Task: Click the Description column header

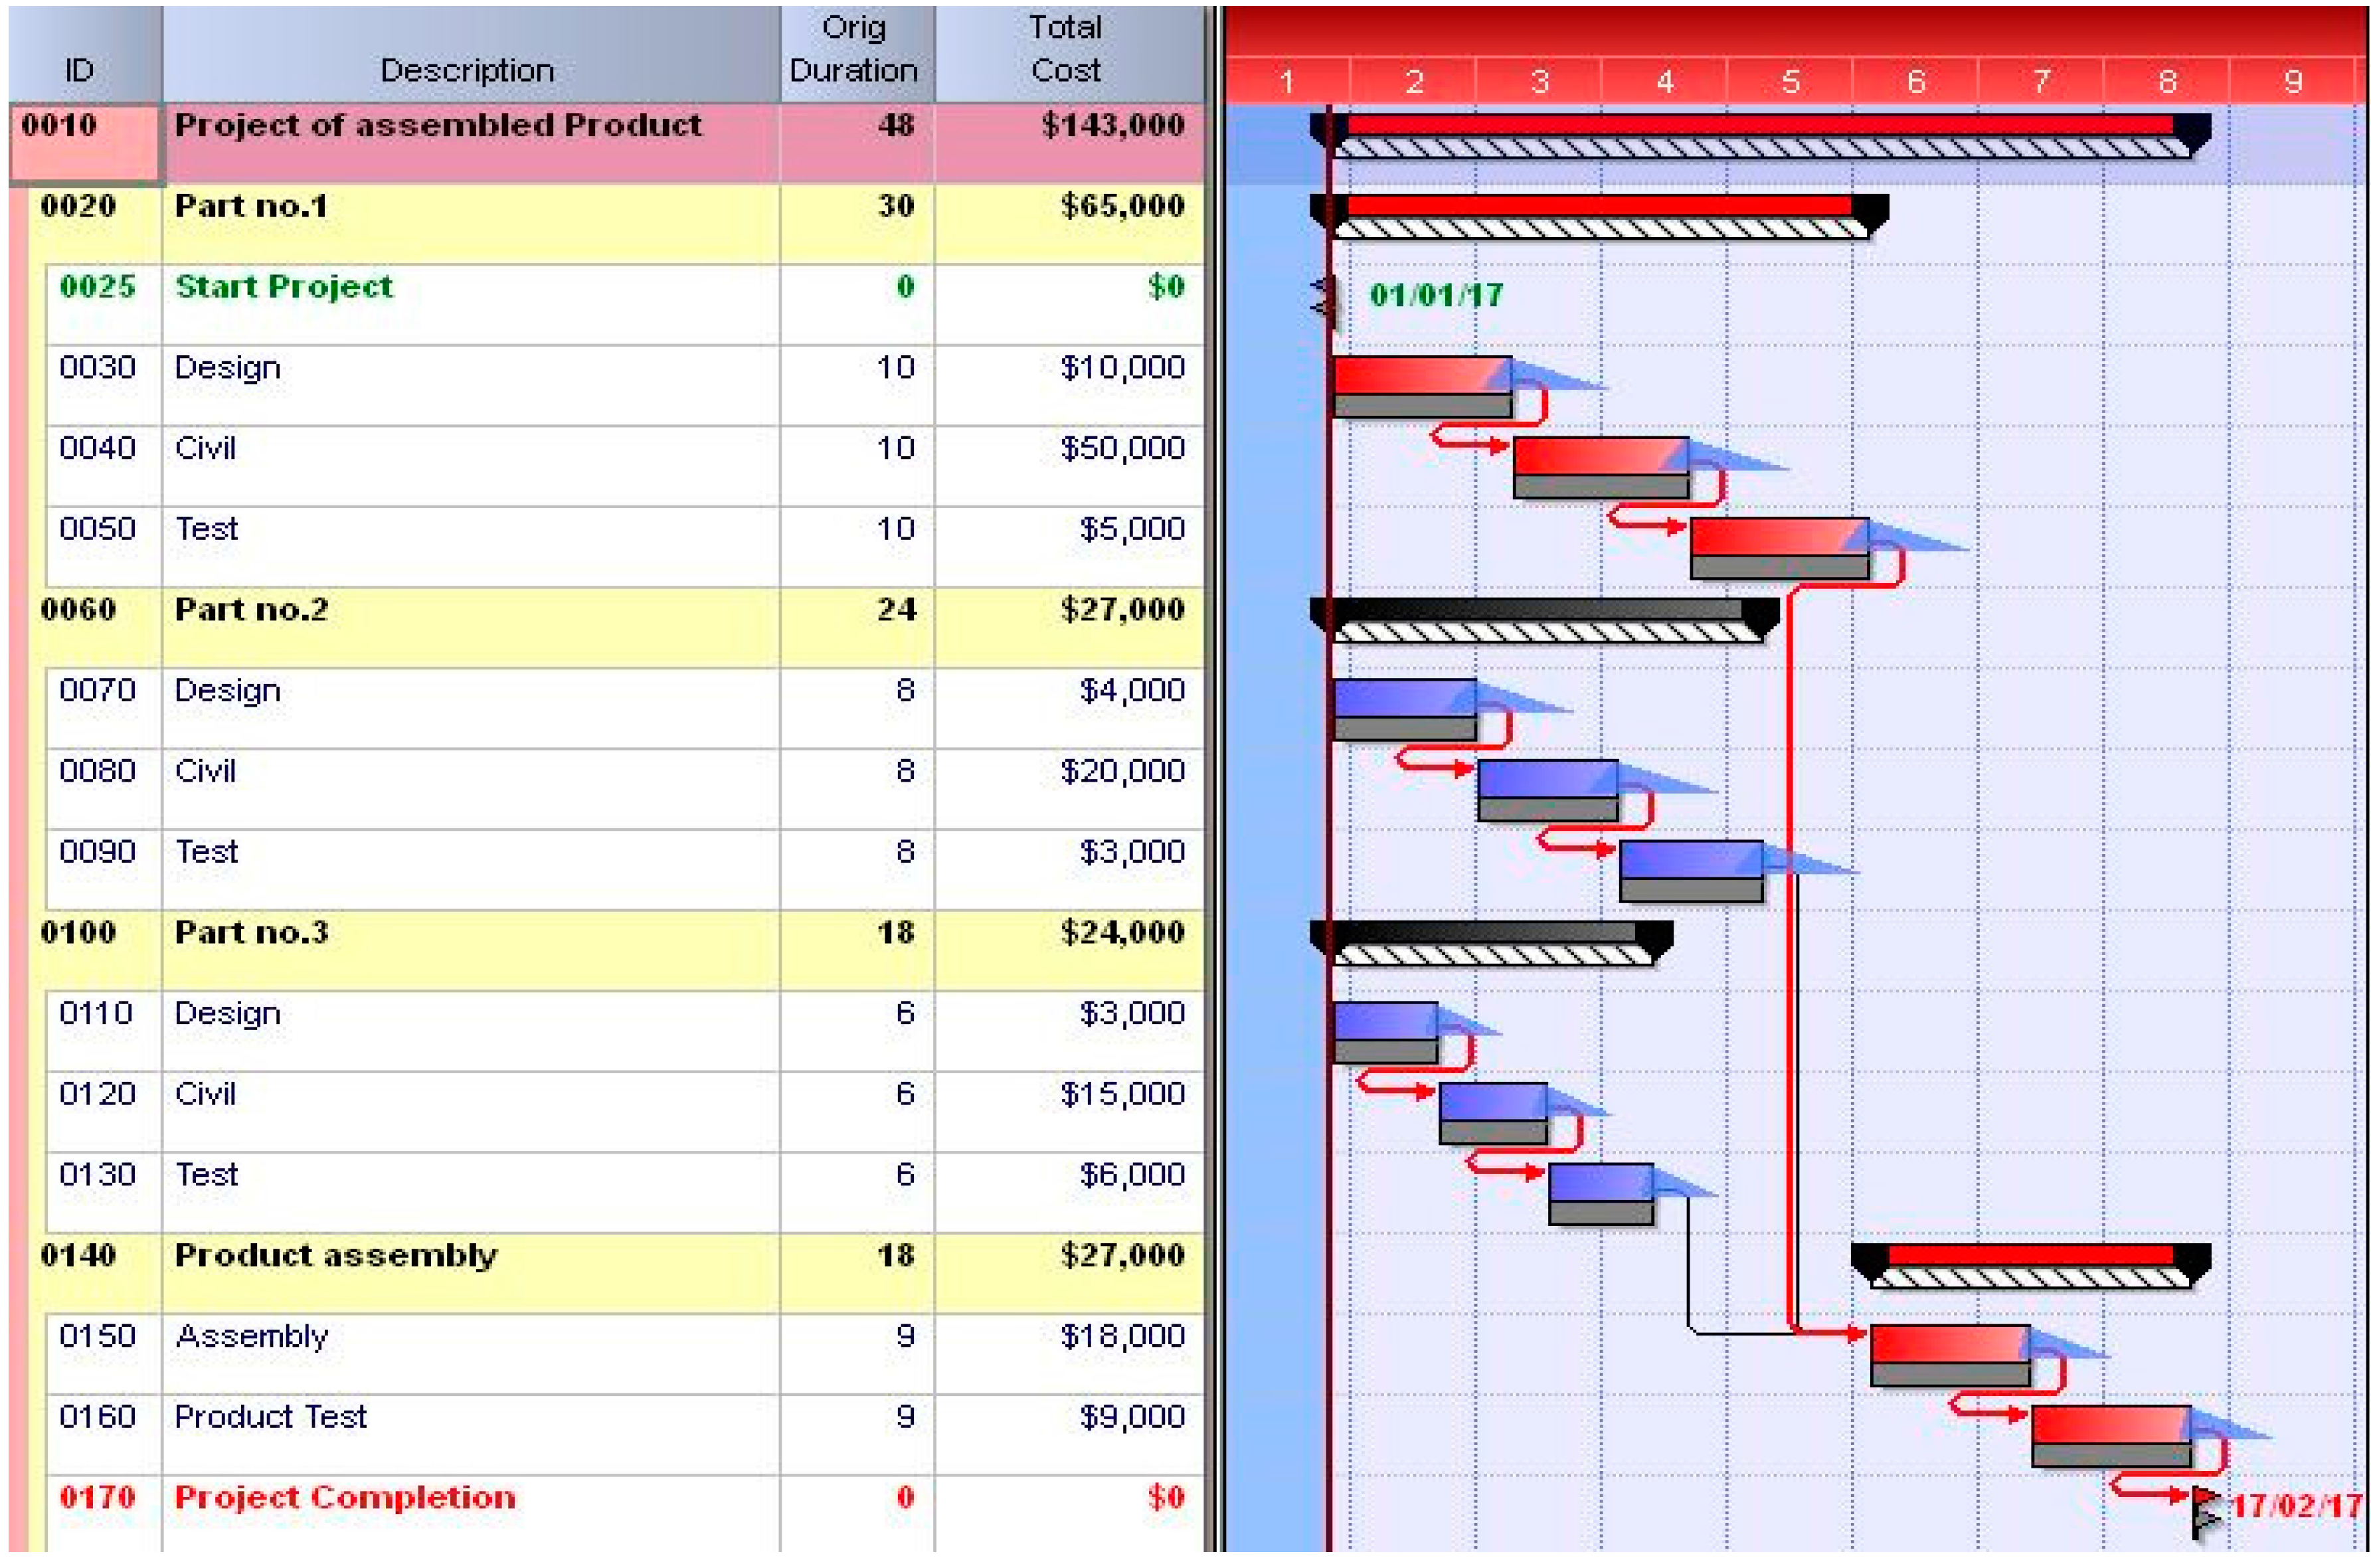Action: click(x=467, y=70)
